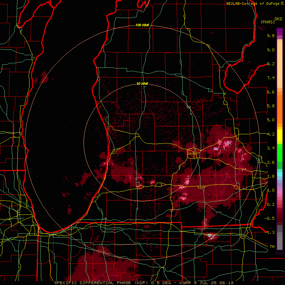This screenshot has height=285, width=285.
Task: Click the purple top segment of the color bar
Action: click(x=280, y=32)
